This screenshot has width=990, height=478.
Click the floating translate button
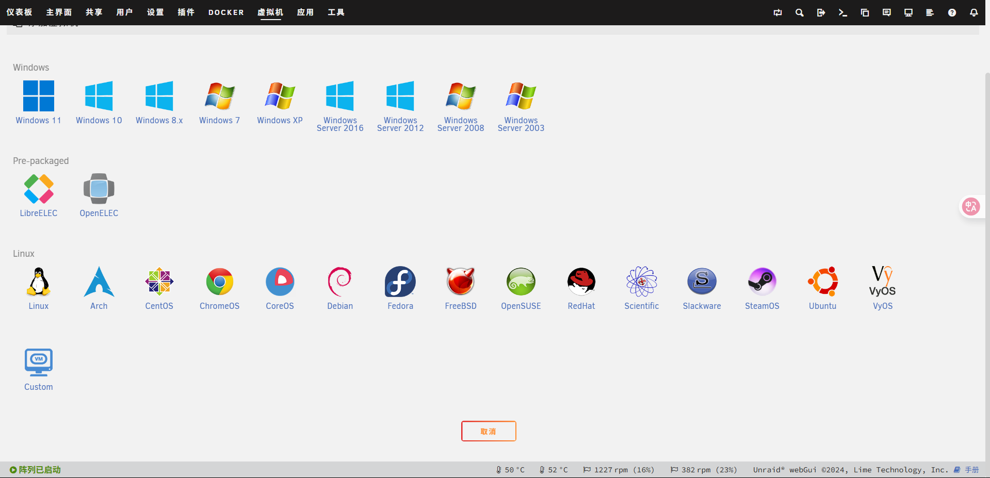(971, 207)
